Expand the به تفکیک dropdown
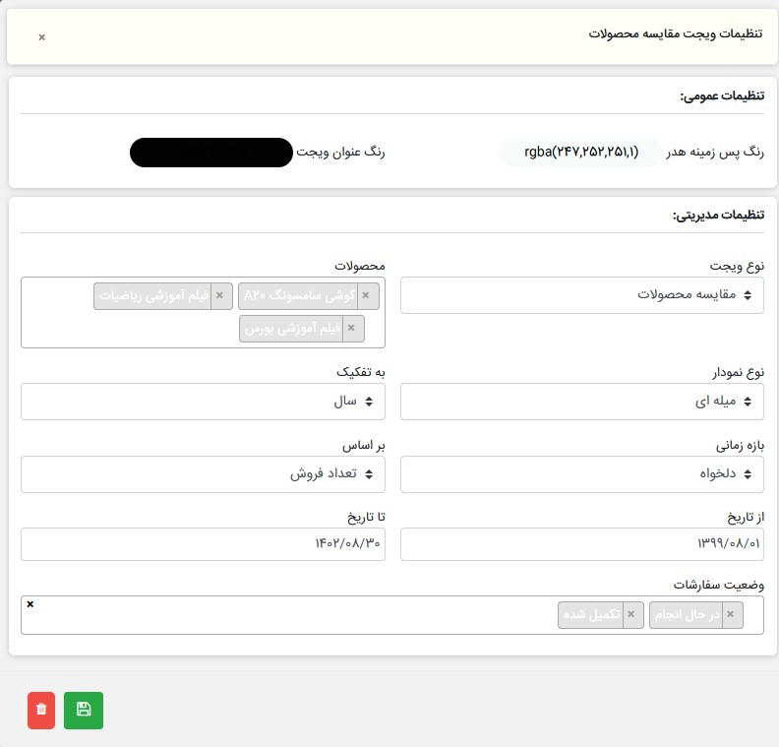 pos(203,402)
